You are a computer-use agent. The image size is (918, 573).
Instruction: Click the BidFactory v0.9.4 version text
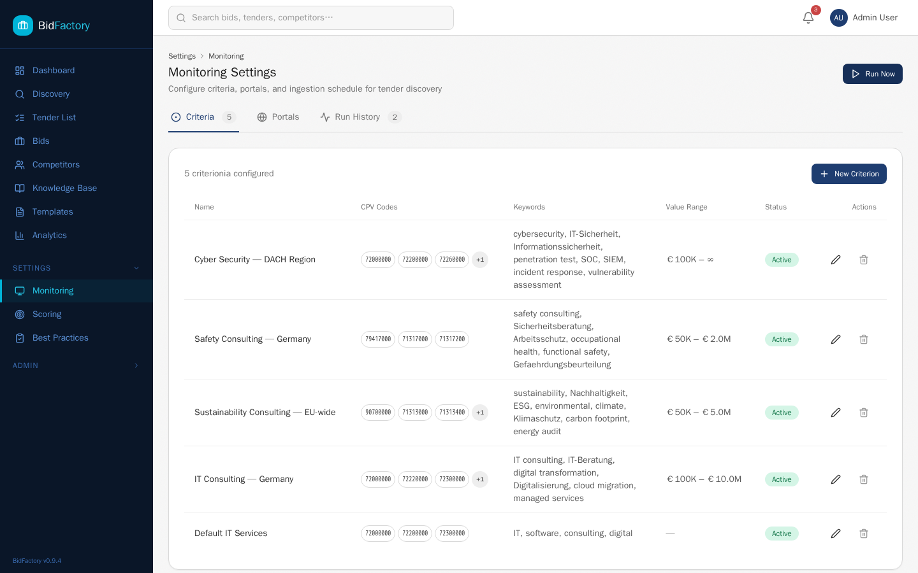[37, 561]
